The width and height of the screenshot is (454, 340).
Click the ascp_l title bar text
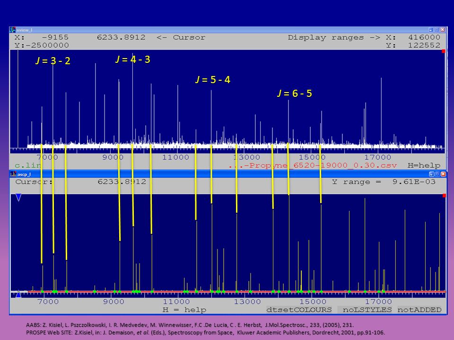point(24,174)
